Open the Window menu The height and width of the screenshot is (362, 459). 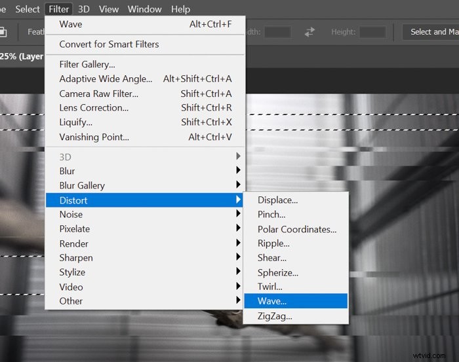pos(145,9)
